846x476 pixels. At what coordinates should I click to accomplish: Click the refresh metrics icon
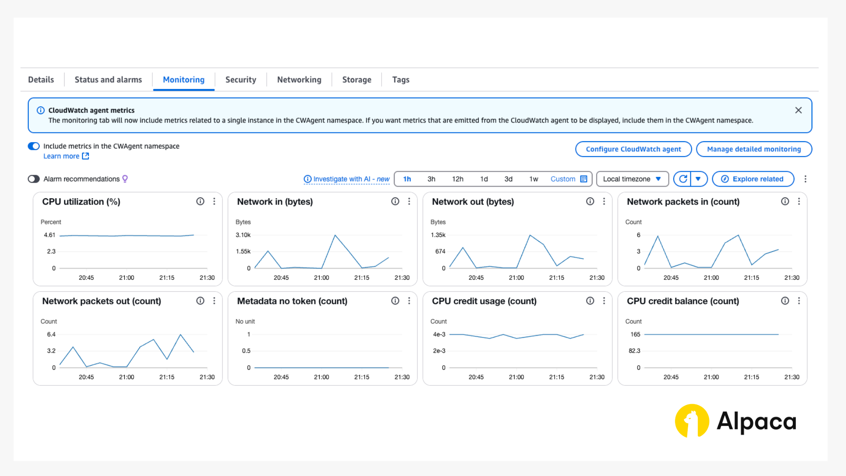click(683, 179)
